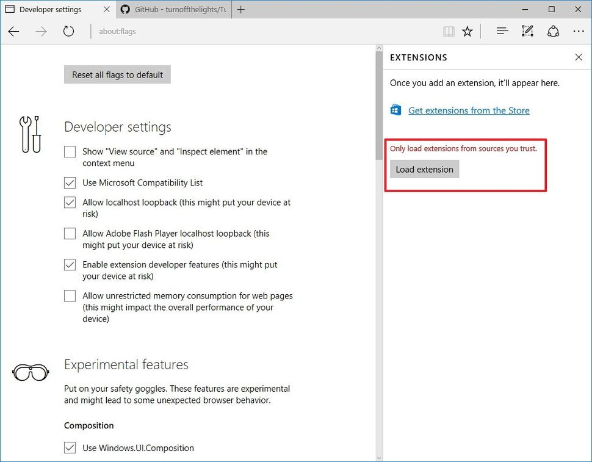Uncheck Enable extension developer features
592x462 pixels.
[70, 264]
